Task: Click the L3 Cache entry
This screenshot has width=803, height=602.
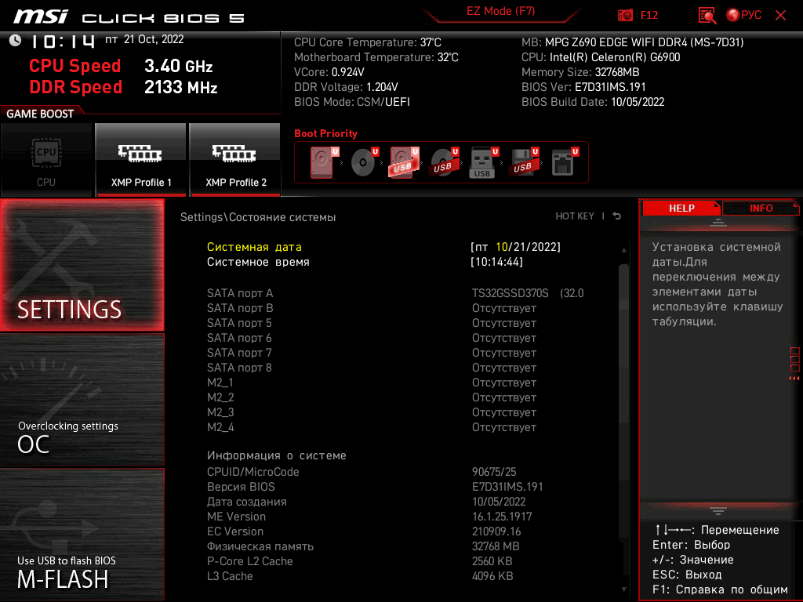Action: pyautogui.click(x=360, y=576)
